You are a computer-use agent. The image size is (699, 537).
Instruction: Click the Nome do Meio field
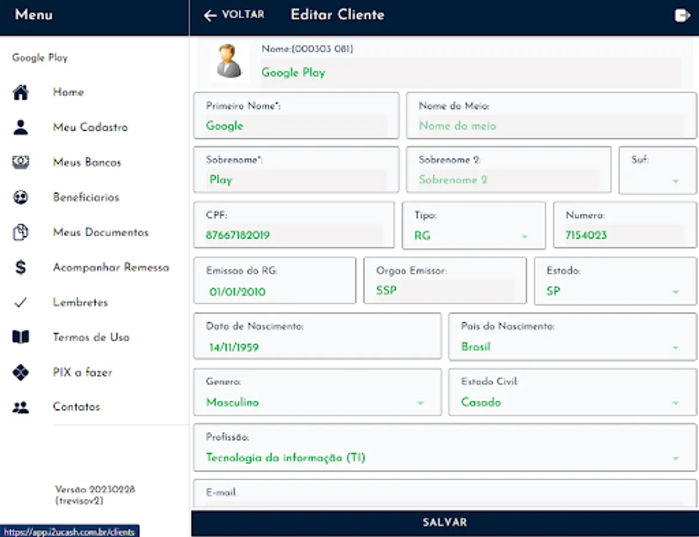(x=551, y=116)
